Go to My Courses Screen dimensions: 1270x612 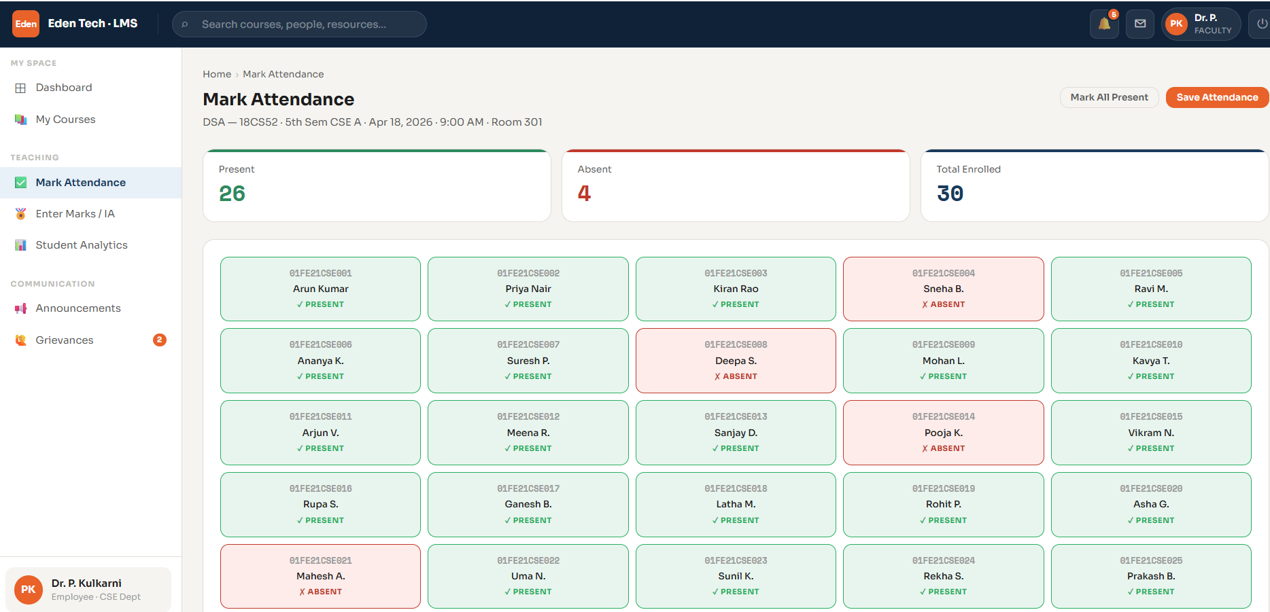(x=90, y=120)
